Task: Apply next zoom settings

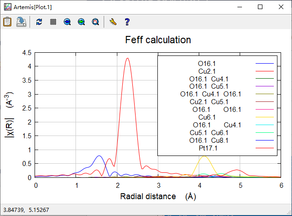Action: pyautogui.click(x=81, y=21)
